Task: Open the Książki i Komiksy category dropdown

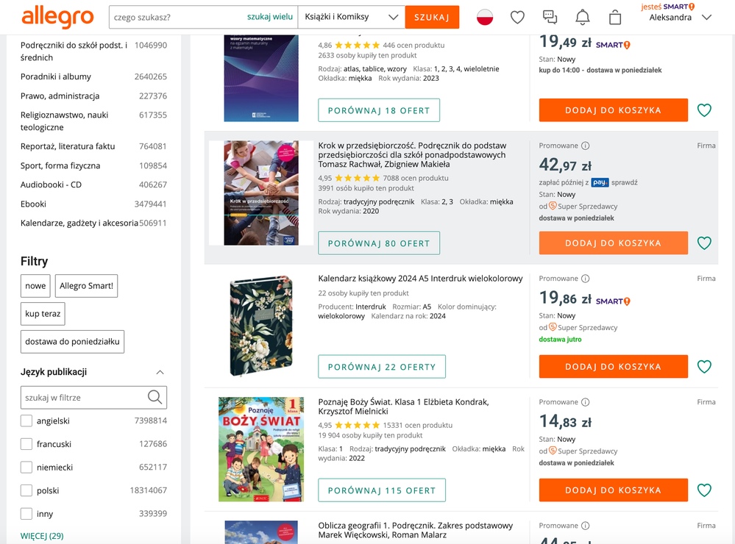Action: pyautogui.click(x=351, y=18)
